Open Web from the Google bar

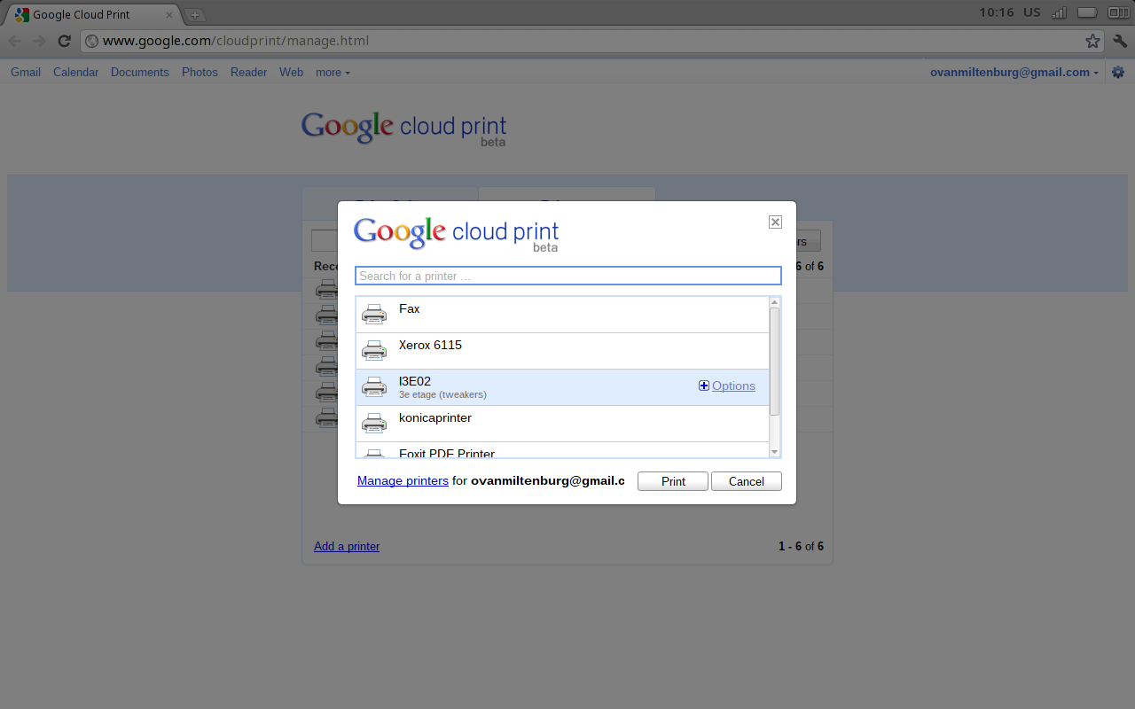(x=291, y=73)
